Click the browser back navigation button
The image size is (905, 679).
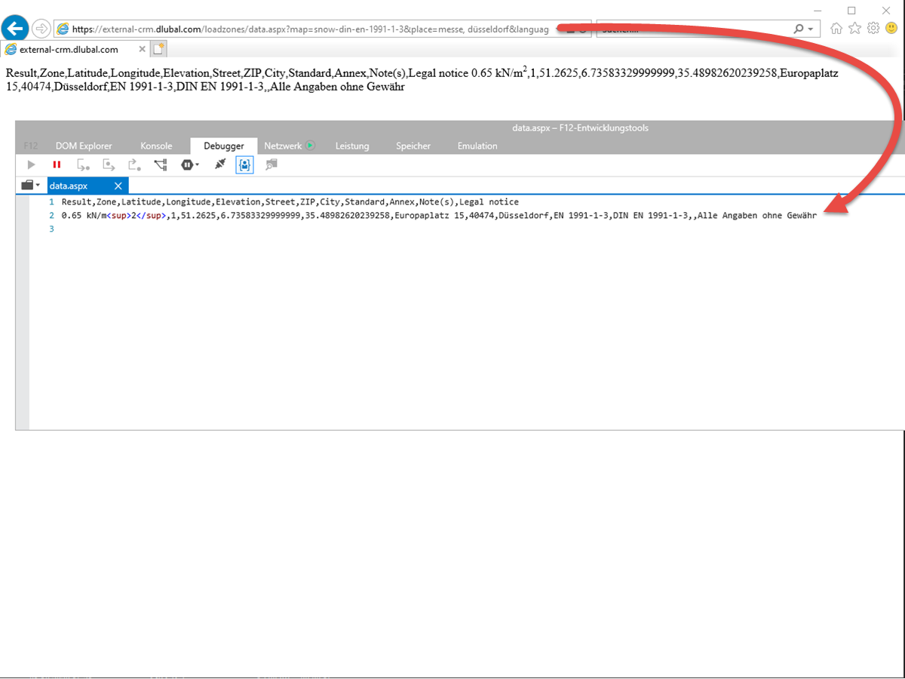(x=15, y=28)
